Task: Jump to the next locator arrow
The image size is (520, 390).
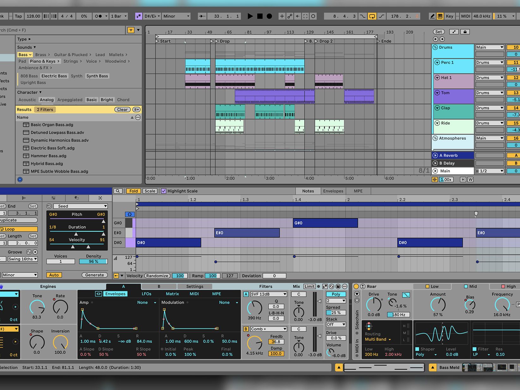Action: pyautogui.click(x=442, y=39)
